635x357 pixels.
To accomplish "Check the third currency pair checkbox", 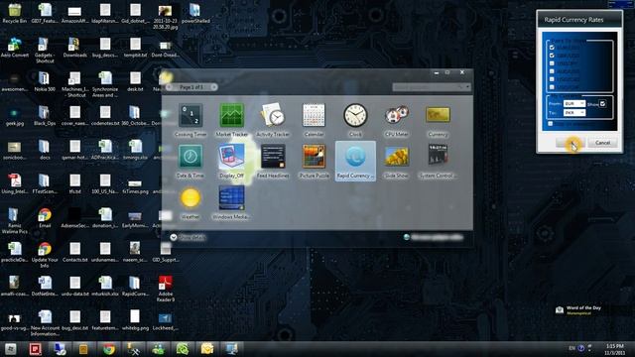I will click(552, 63).
